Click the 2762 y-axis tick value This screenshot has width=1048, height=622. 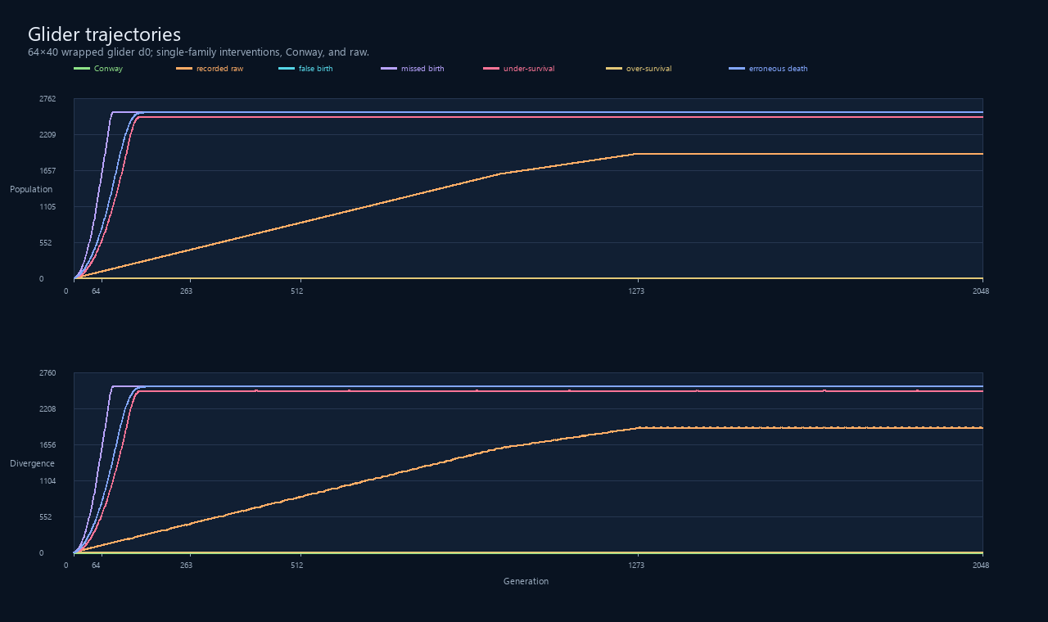pyautogui.click(x=47, y=99)
